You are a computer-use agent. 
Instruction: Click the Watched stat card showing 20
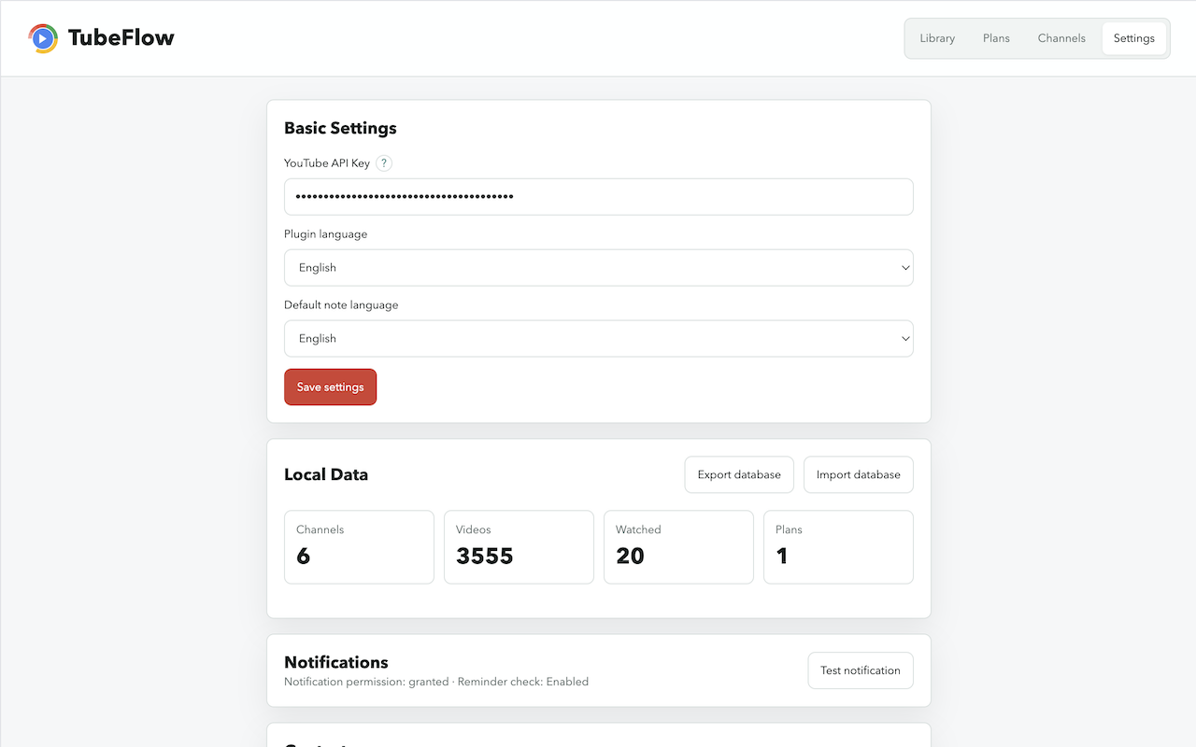(678, 547)
